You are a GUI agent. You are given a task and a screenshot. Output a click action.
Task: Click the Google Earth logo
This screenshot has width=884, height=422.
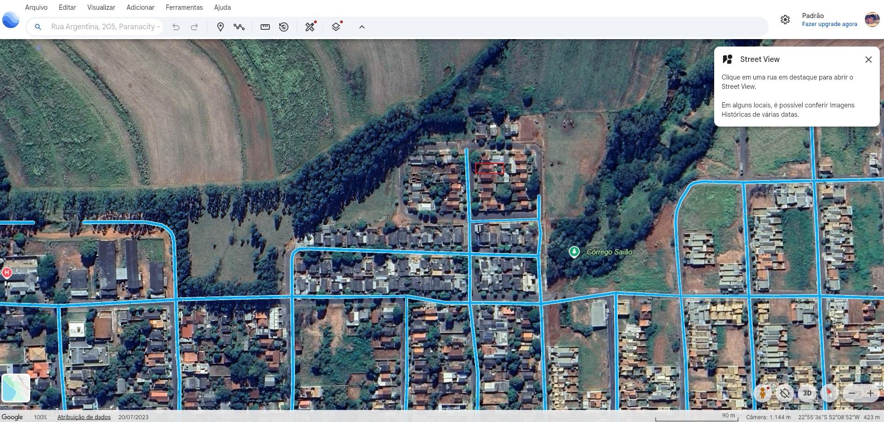[x=11, y=20]
